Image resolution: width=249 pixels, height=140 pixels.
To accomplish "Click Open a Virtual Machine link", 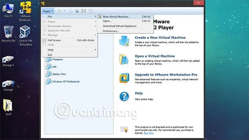I will point(155,56).
